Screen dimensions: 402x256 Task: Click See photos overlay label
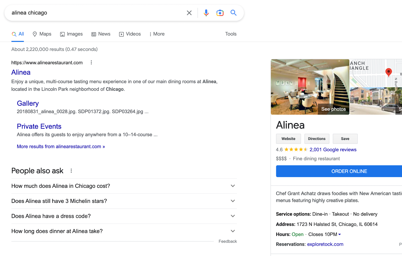(333, 109)
